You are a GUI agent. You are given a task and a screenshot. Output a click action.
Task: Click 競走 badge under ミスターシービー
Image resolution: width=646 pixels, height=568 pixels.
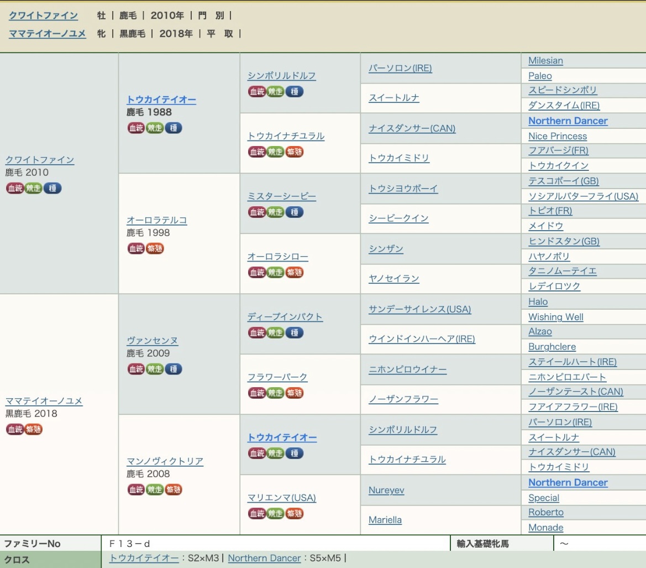[276, 212]
